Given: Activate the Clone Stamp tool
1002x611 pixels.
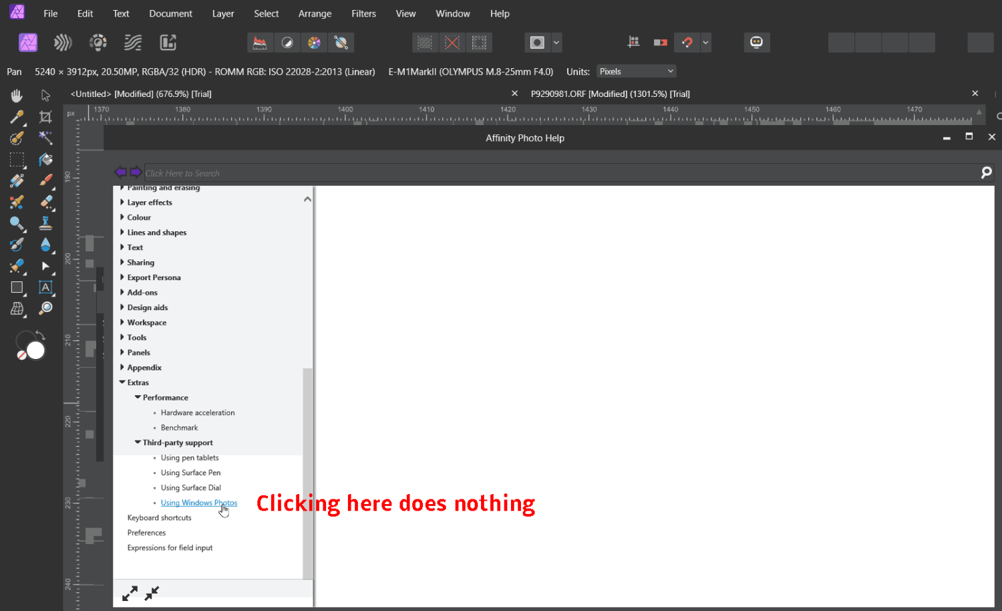Looking at the screenshot, I should pyautogui.click(x=45, y=224).
